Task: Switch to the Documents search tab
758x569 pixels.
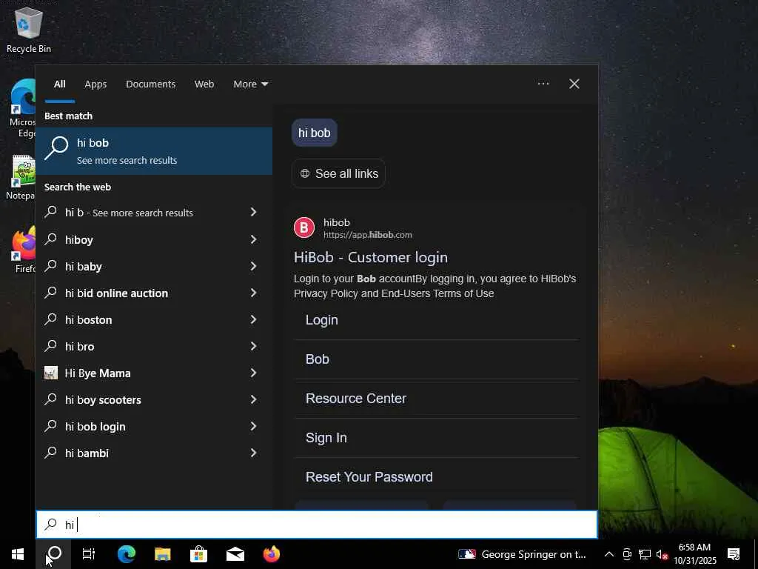Action: 150,84
